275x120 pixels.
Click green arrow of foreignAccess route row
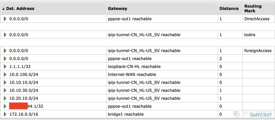5,51
